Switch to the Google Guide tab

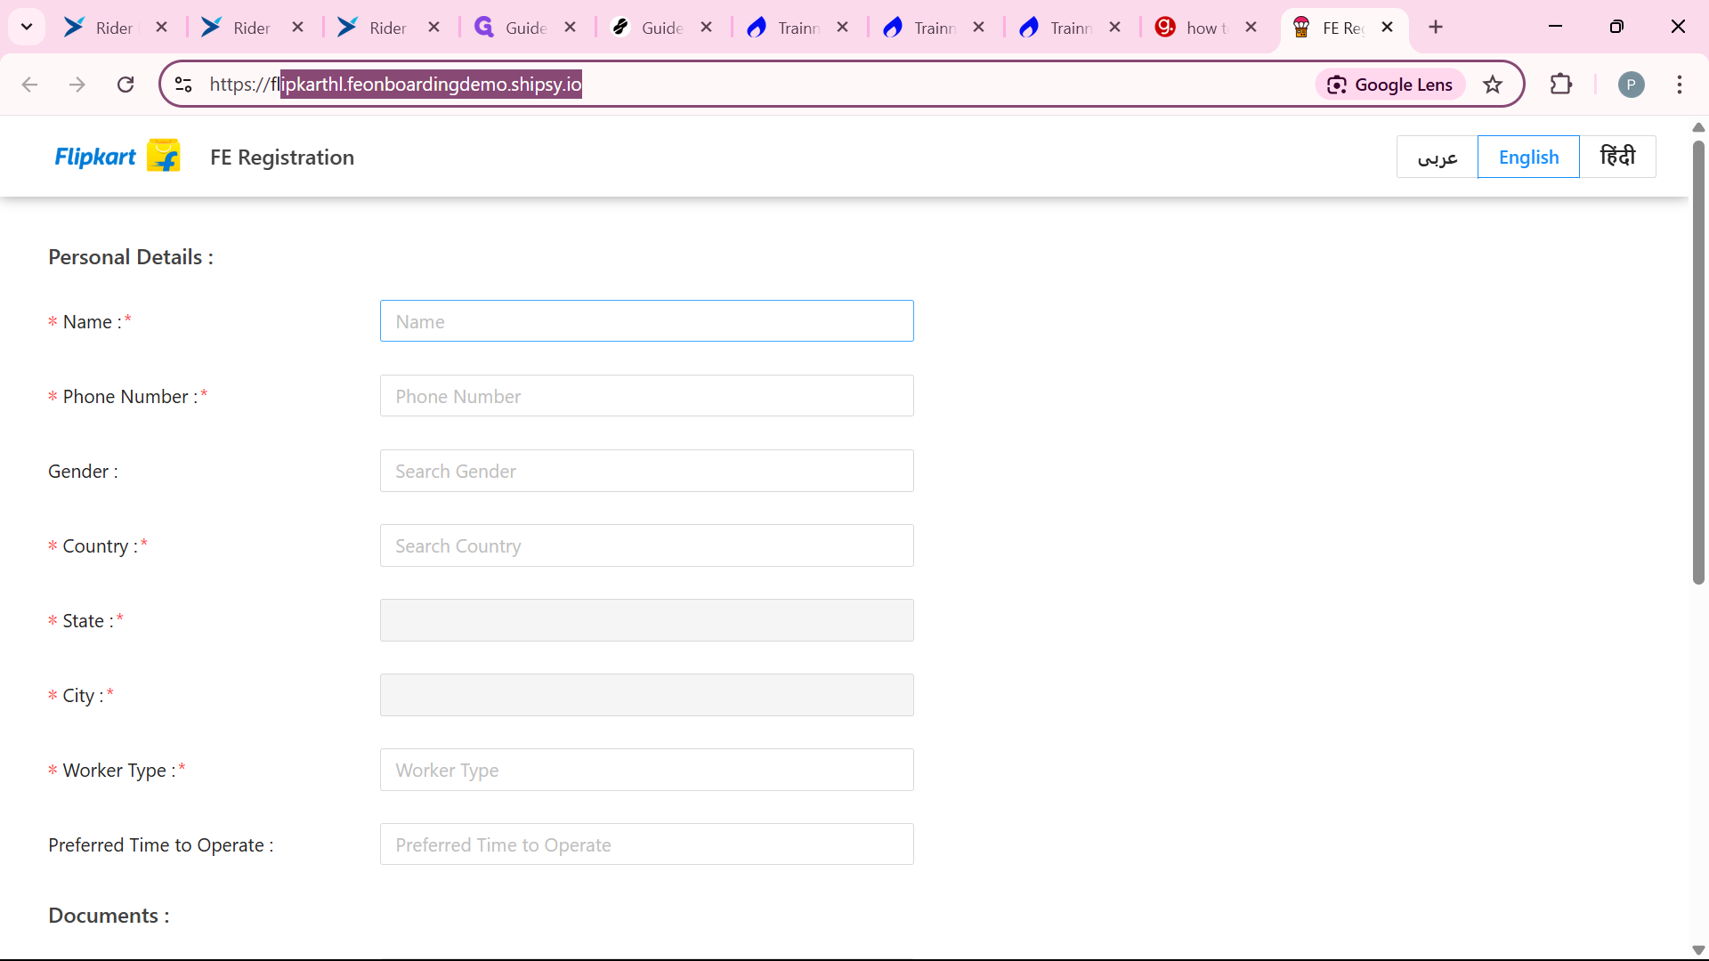(x=511, y=28)
